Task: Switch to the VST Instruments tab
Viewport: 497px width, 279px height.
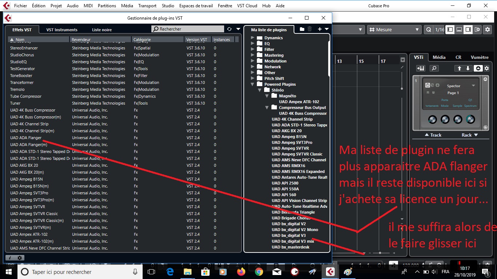Action: 61,29
